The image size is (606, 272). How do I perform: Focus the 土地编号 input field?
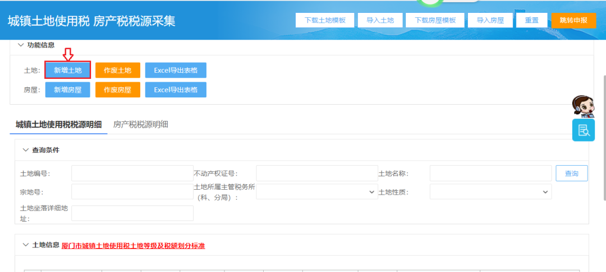click(x=132, y=173)
